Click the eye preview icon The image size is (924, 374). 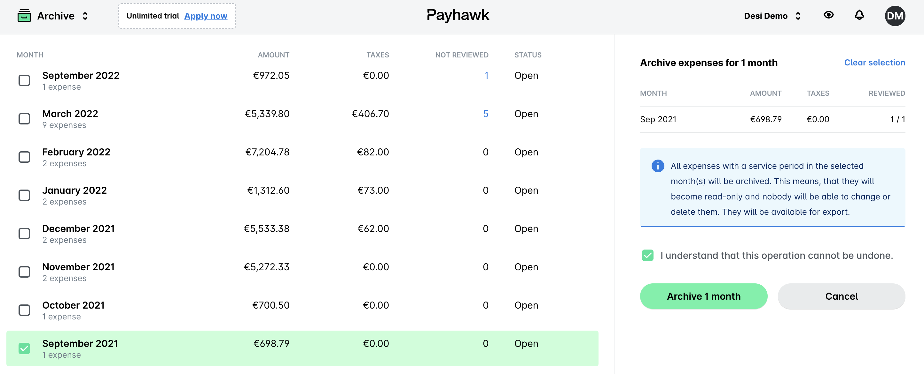828,15
